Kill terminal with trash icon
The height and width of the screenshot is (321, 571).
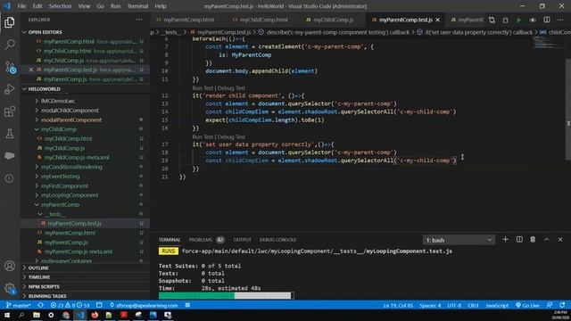533,240
